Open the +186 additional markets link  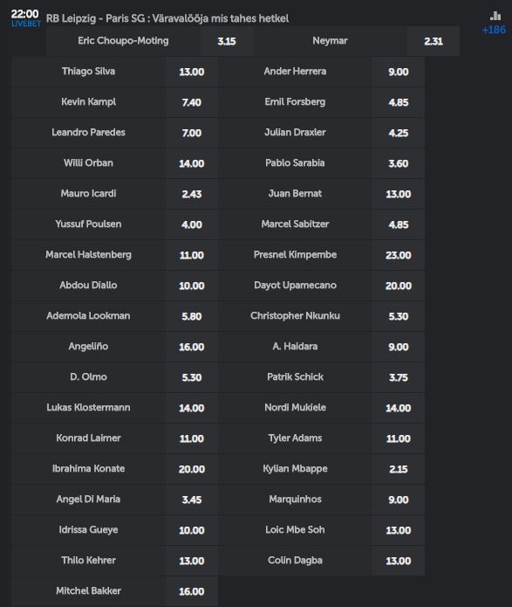pyautogui.click(x=494, y=30)
